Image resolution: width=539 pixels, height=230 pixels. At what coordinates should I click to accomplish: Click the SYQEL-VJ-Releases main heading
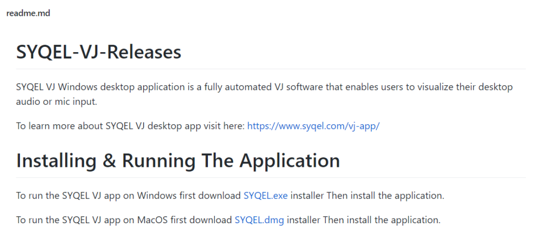click(98, 53)
